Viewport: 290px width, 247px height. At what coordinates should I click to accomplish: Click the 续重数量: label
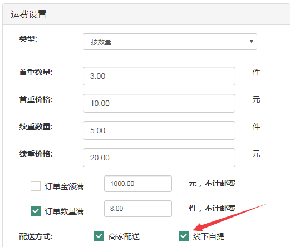36,127
